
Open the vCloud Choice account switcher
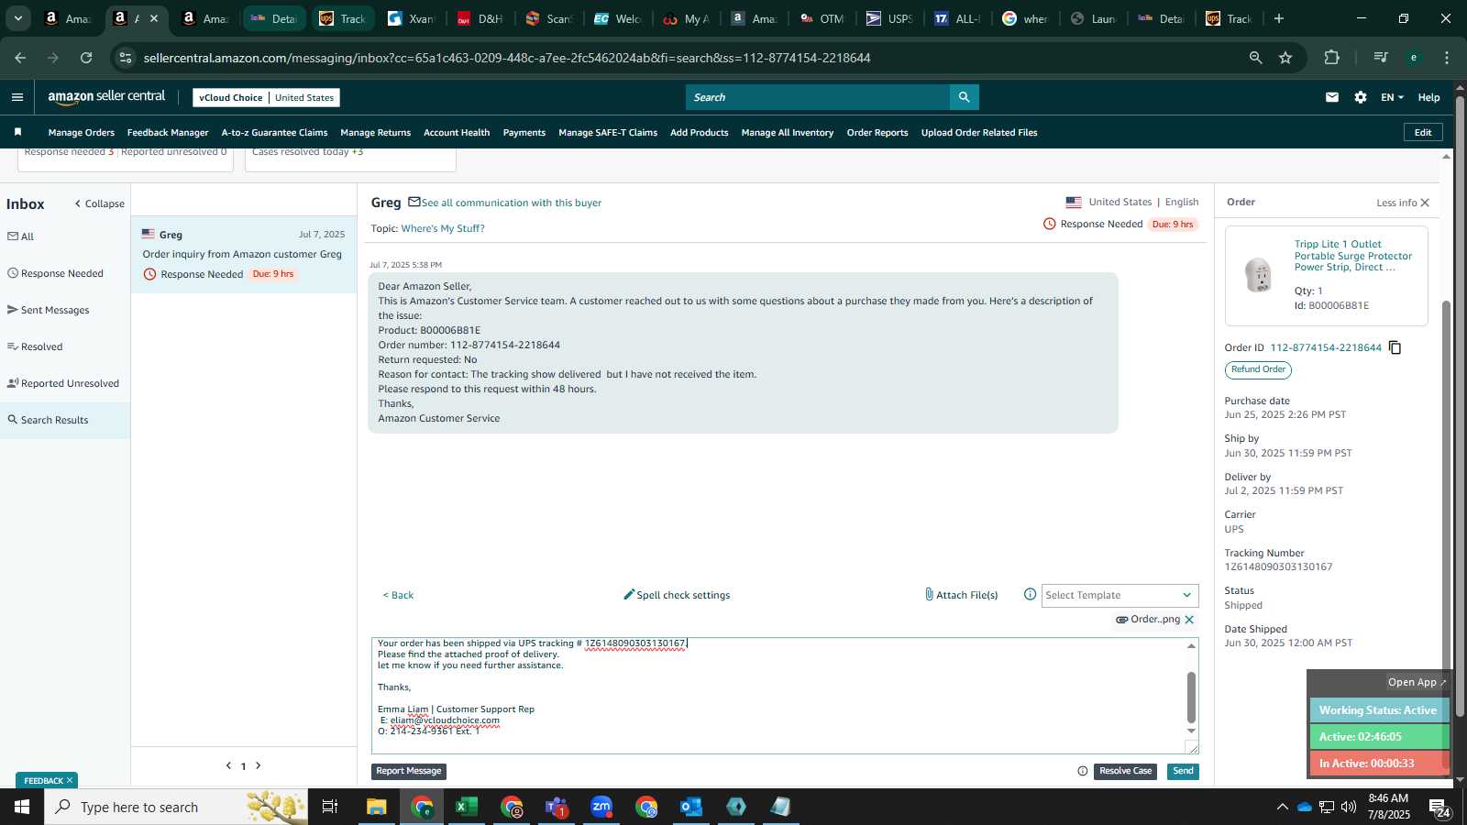(x=266, y=97)
